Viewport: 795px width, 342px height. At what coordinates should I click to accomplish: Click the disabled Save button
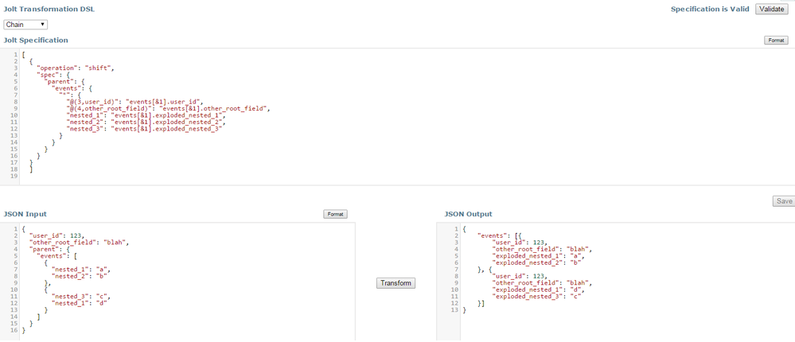[x=784, y=201]
